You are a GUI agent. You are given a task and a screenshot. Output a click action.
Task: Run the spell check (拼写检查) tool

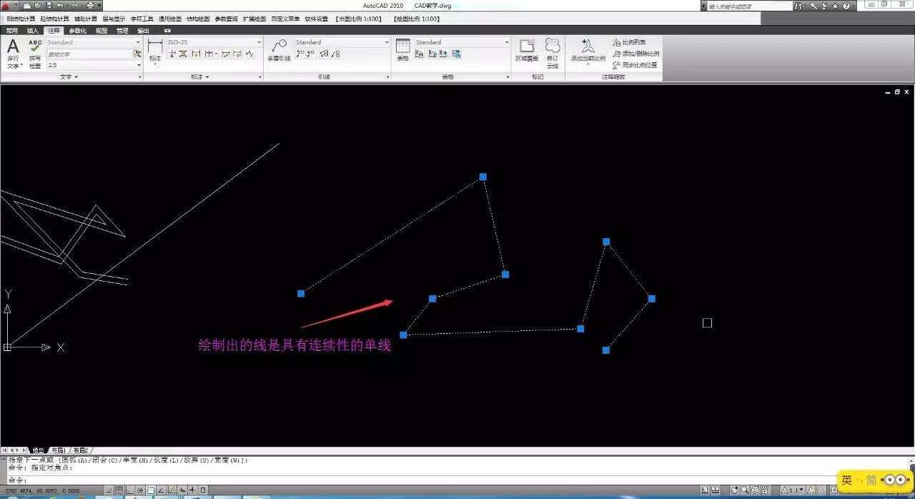(35, 54)
